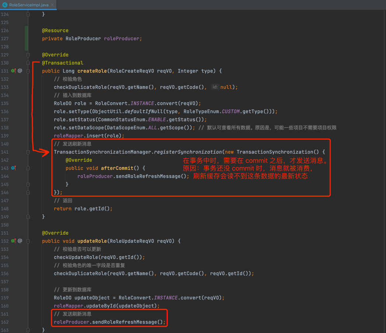386x333 pixels.
Task: Click the @Transactional annotation on line 130
Action: pos(62,63)
